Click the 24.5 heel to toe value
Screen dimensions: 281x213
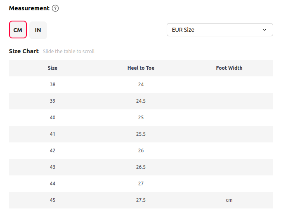pyautogui.click(x=141, y=101)
